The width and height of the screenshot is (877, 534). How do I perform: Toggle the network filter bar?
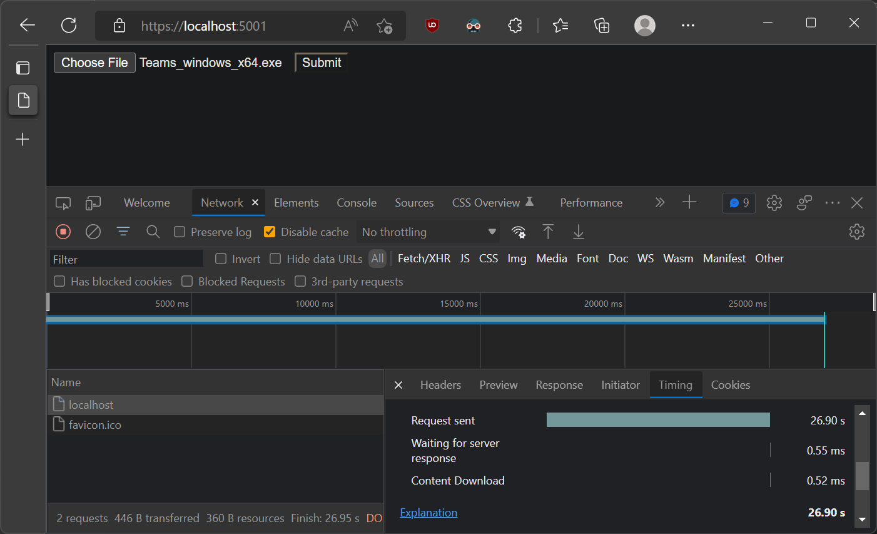pos(123,232)
